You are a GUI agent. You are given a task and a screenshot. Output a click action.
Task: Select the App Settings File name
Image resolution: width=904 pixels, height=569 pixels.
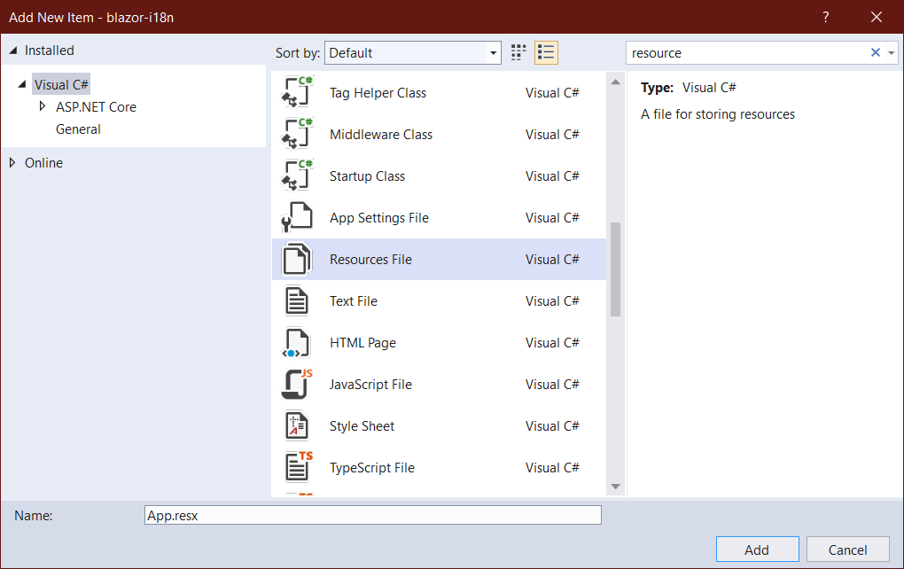tap(379, 218)
